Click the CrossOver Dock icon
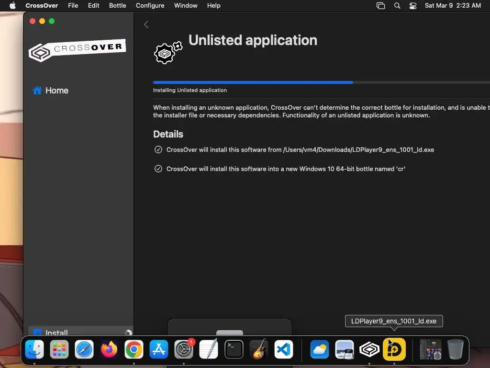The width and height of the screenshot is (490, 368). [369, 349]
